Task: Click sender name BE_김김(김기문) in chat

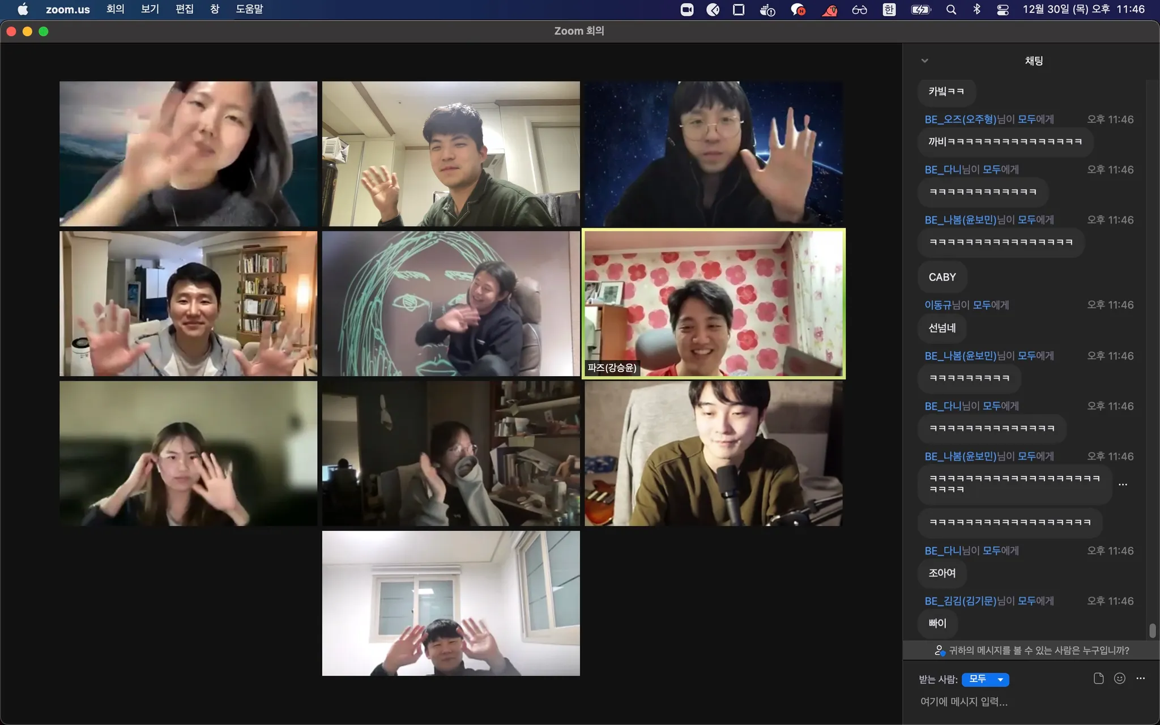Action: [x=960, y=601]
